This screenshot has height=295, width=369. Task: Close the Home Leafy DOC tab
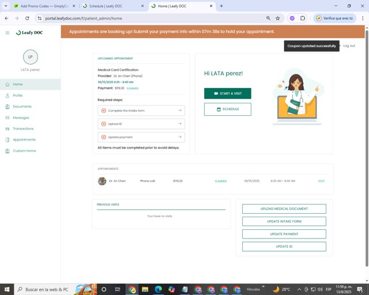pyautogui.click(x=211, y=6)
